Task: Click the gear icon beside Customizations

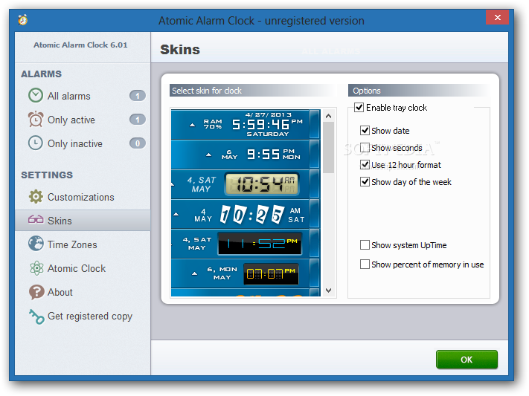Action: 36,196
